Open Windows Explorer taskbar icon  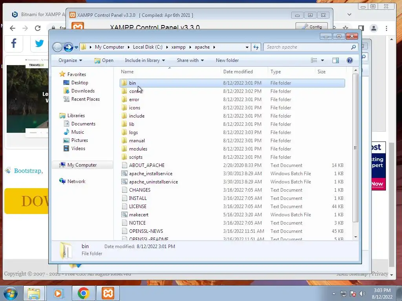point(34,293)
